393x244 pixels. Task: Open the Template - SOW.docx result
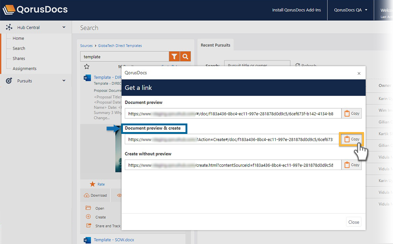[114, 240]
